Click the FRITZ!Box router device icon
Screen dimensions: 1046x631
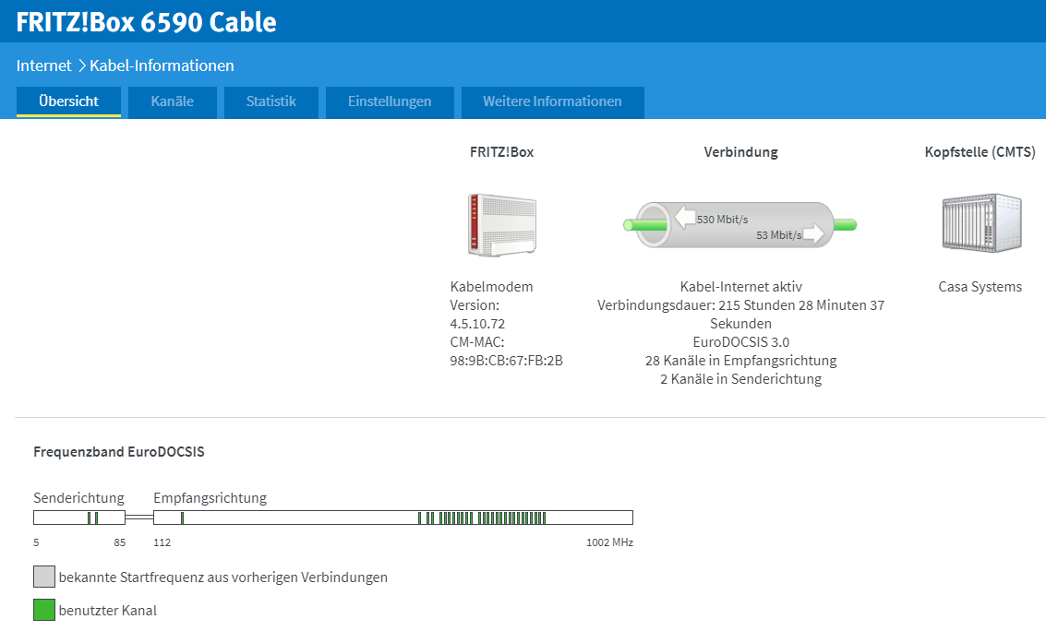(501, 224)
